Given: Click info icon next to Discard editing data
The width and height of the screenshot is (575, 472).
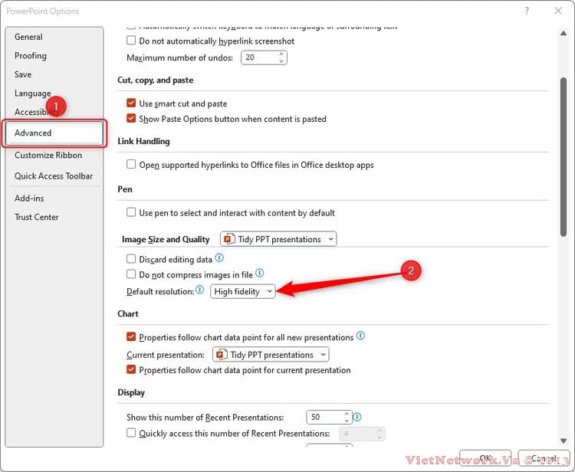Looking at the screenshot, I should [219, 258].
